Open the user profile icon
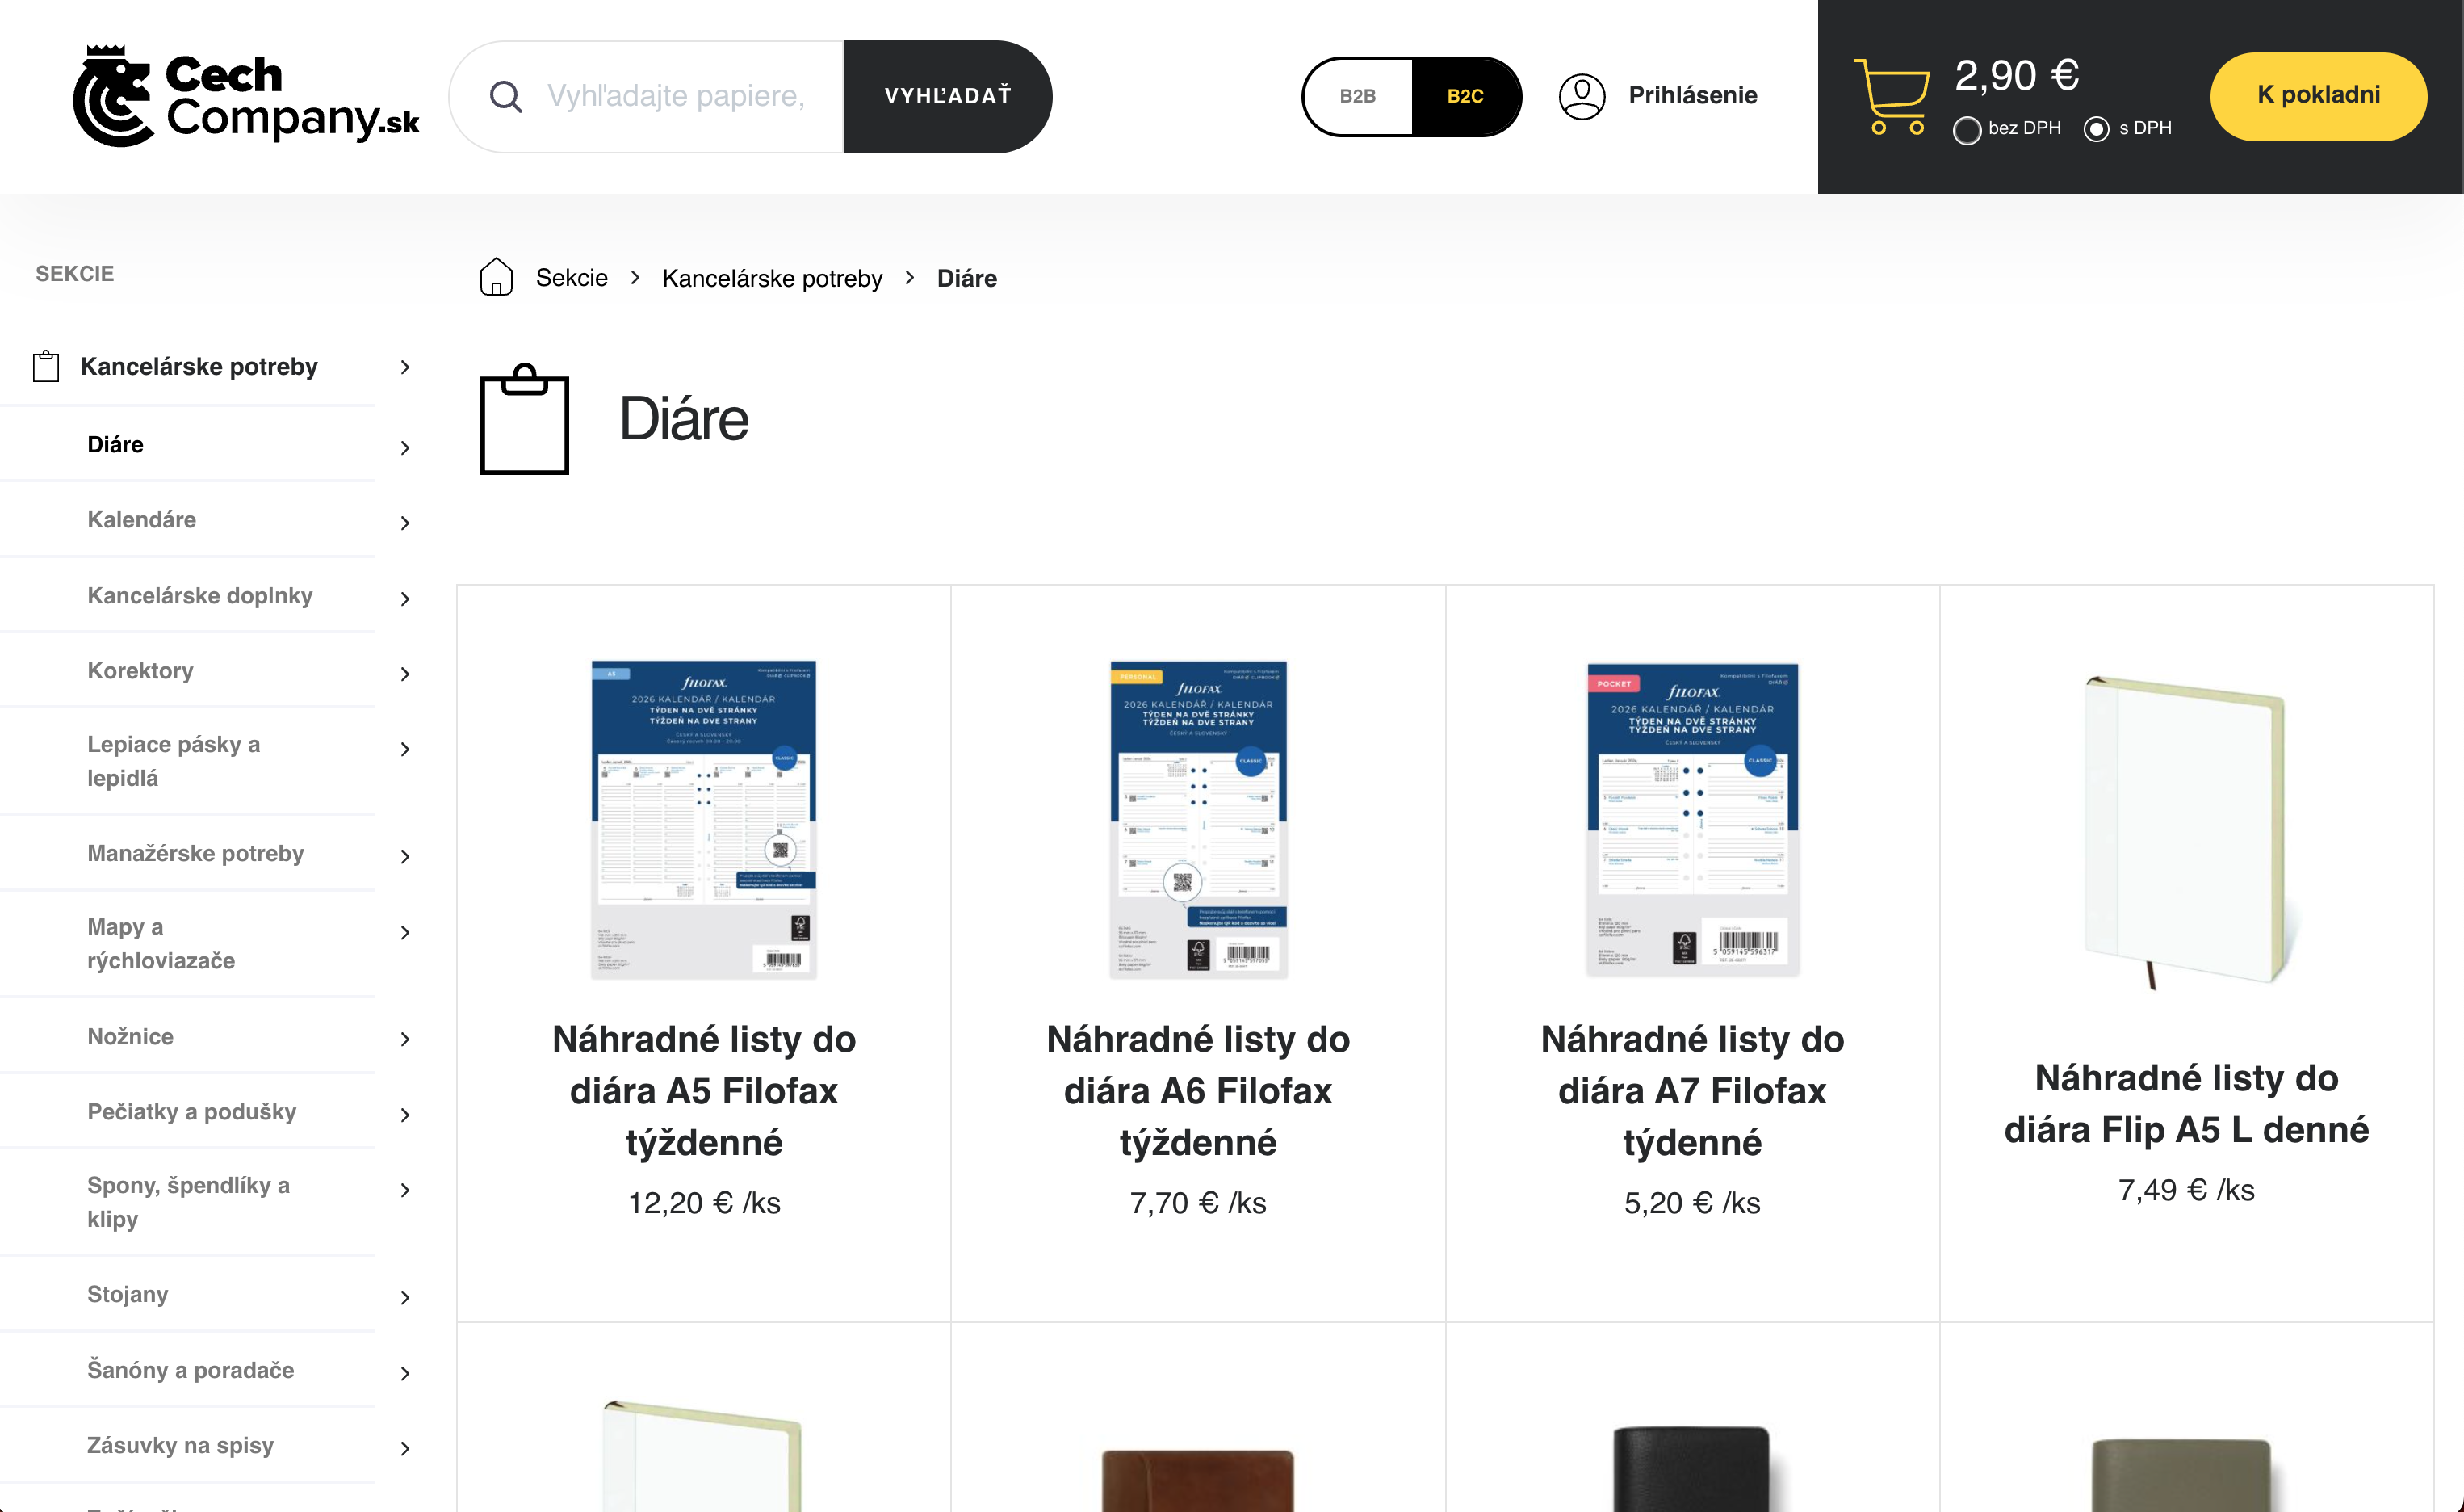 coord(1582,96)
